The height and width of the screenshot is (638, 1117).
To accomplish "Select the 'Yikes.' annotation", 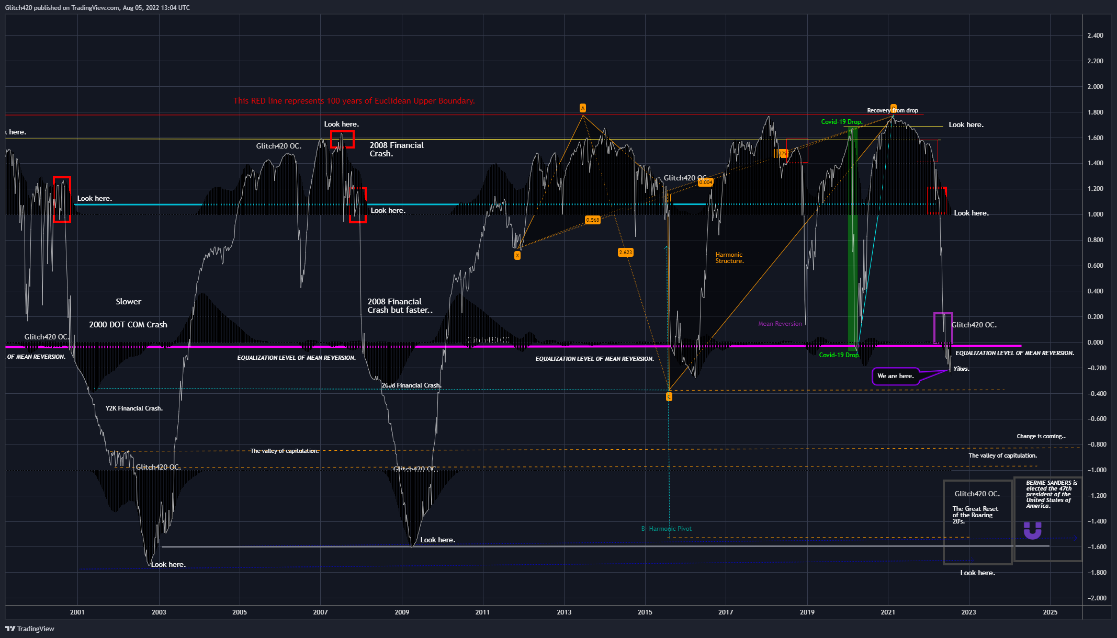I will pyautogui.click(x=961, y=369).
